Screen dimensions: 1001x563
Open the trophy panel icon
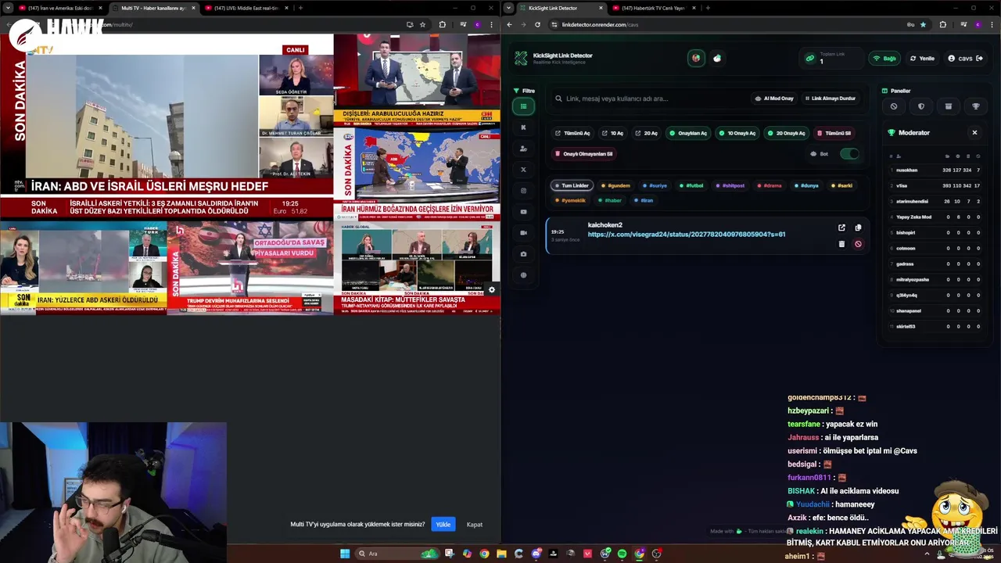coord(976,106)
